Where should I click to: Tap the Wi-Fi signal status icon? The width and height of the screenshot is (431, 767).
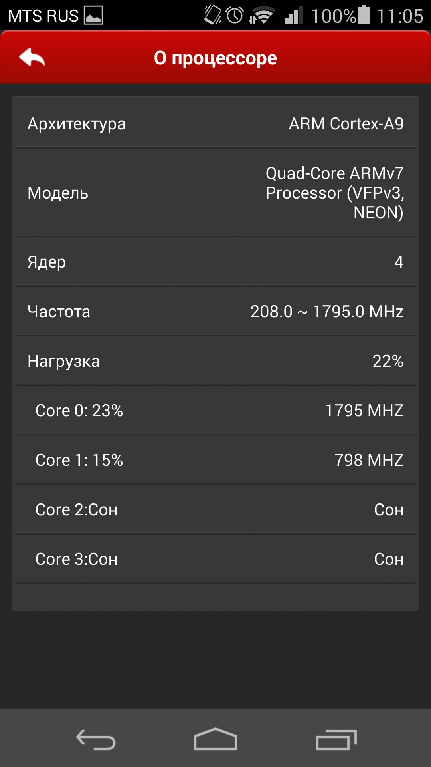[261, 16]
